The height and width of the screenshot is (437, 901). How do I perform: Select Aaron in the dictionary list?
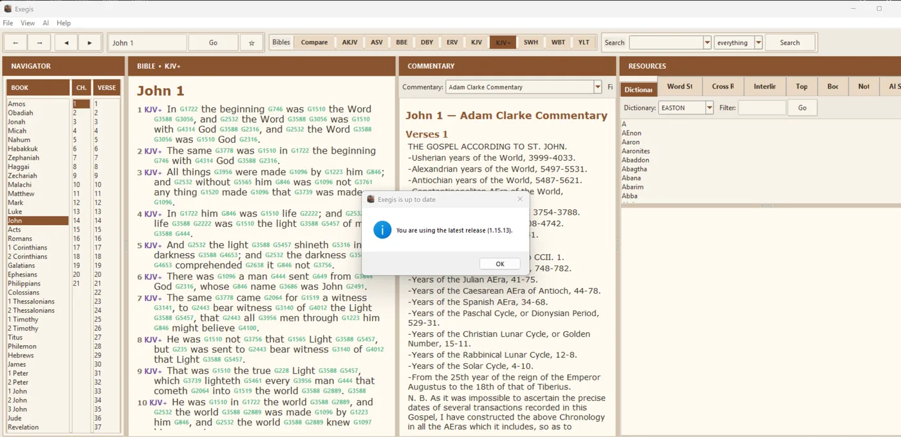coord(631,142)
